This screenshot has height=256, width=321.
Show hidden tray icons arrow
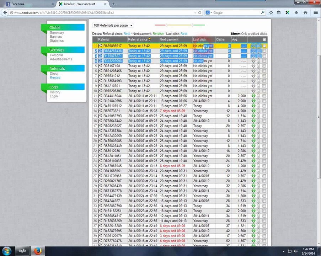(283, 251)
